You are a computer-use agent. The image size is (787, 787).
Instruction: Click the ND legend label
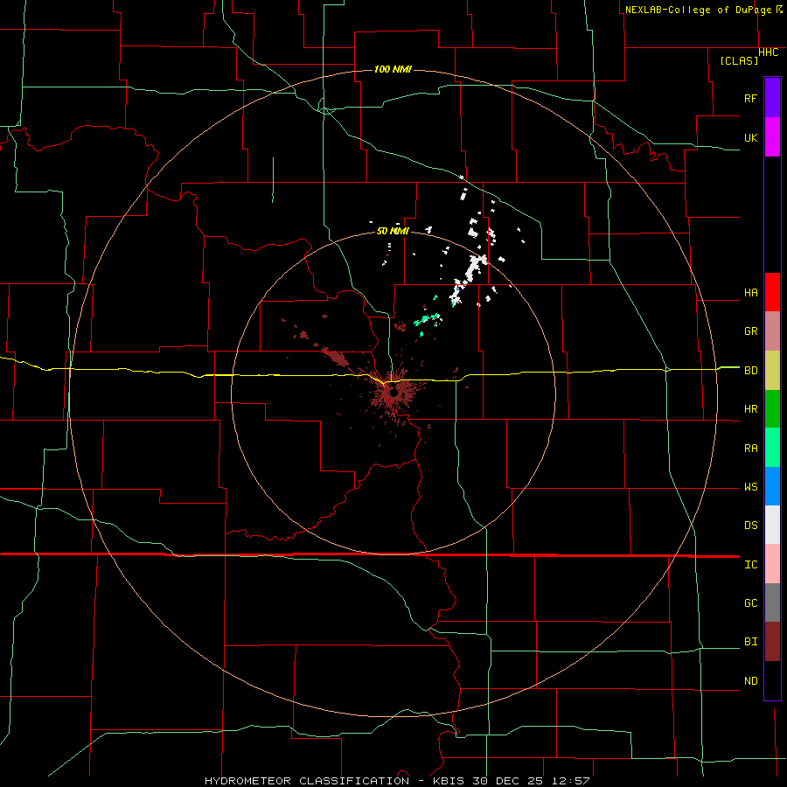point(750,681)
